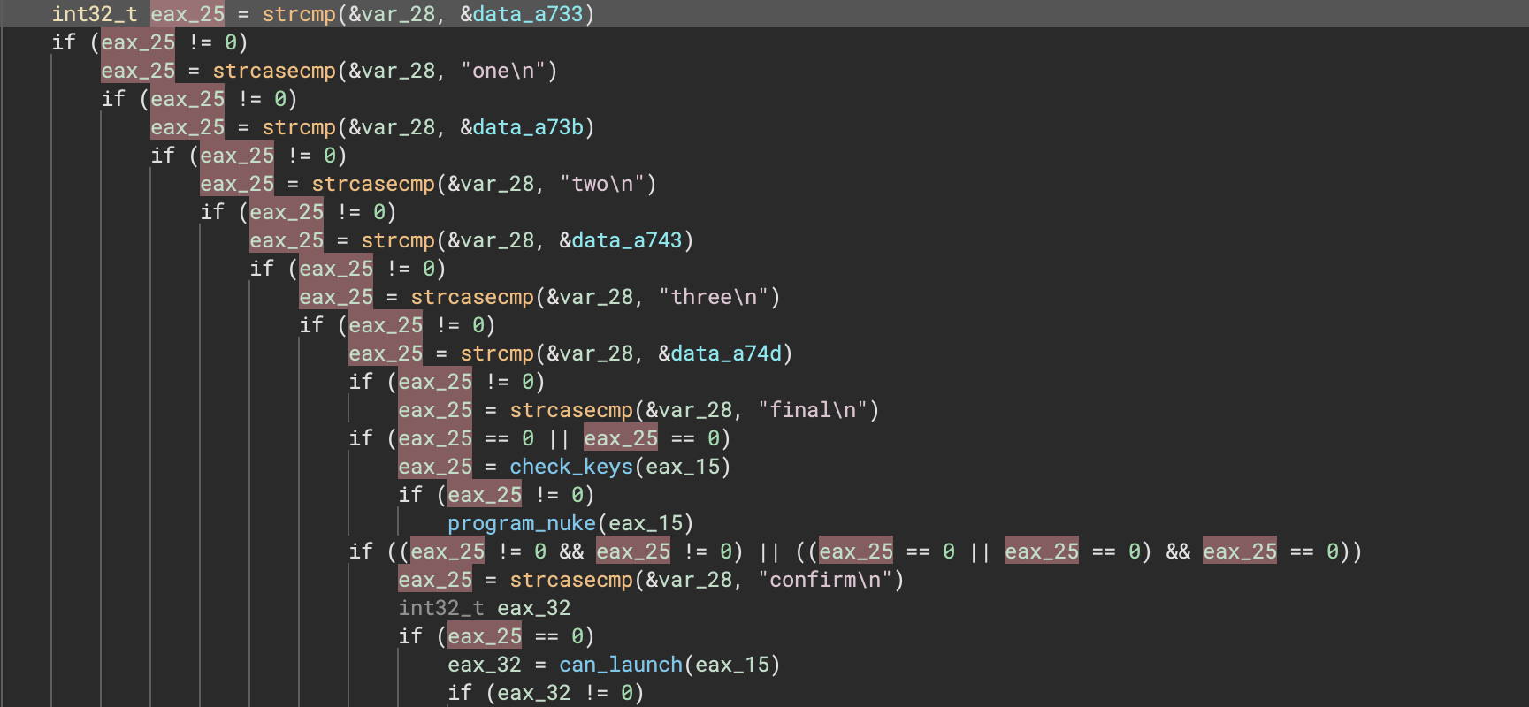The width and height of the screenshot is (1529, 707).
Task: Click &var_28 in the "one\n" strcasecmp call
Action: [392, 71]
